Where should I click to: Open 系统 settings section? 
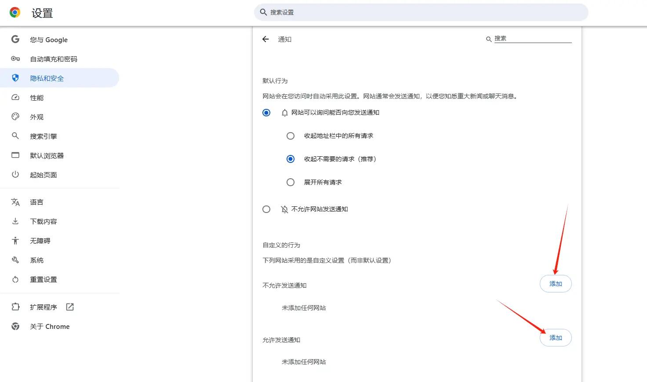pyautogui.click(x=60, y=260)
